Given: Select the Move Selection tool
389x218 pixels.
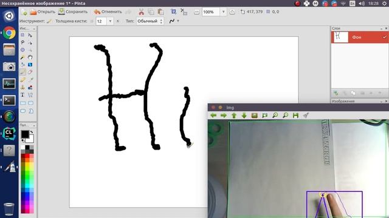Looking at the screenshot, I should [30, 42].
